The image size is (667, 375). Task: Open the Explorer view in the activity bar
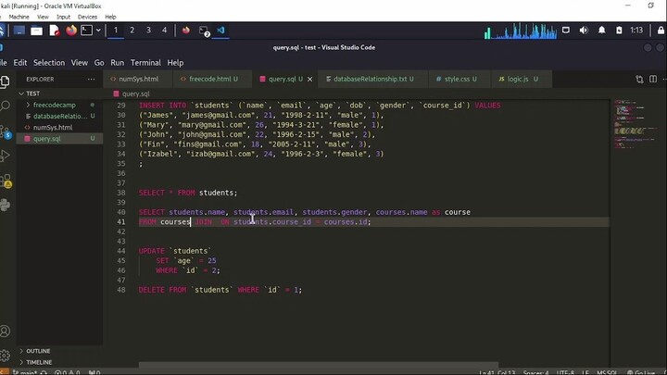pos(5,81)
